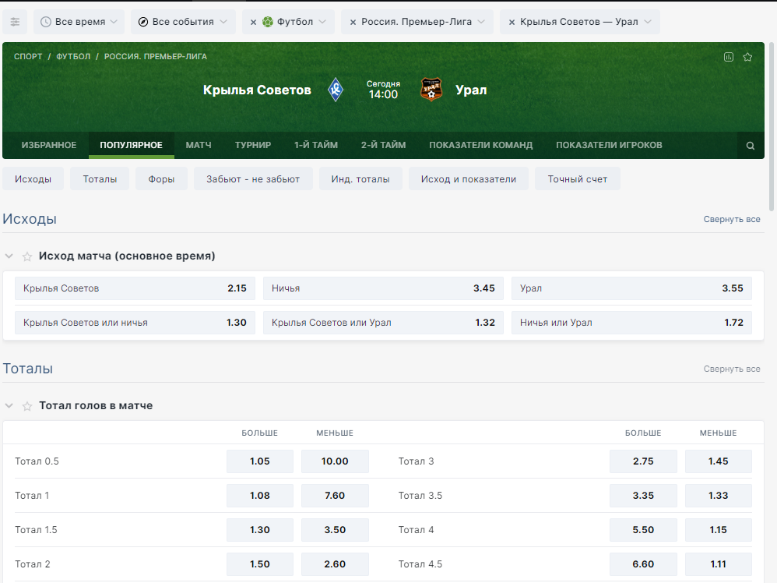
Task: Remove the Футбол filter with x
Action: tap(253, 23)
